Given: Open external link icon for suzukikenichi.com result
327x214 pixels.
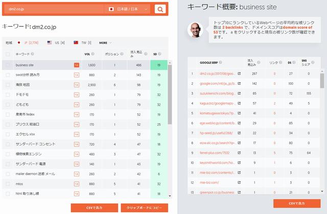Looking at the screenshot, I should pyautogui.click(x=239, y=93).
